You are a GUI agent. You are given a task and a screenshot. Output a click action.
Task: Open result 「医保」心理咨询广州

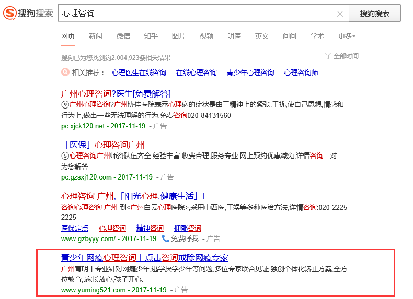(103, 145)
